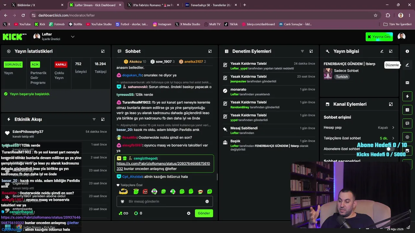Click the Sadece Sohbet category thumbnail
The height and width of the screenshot is (233, 415).
tap(328, 74)
